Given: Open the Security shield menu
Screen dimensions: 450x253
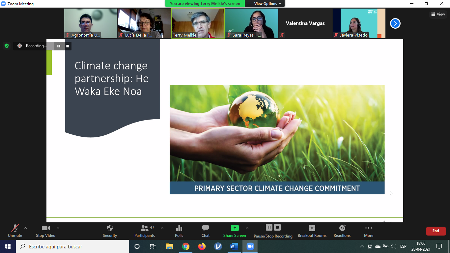Looking at the screenshot, I should (110, 231).
